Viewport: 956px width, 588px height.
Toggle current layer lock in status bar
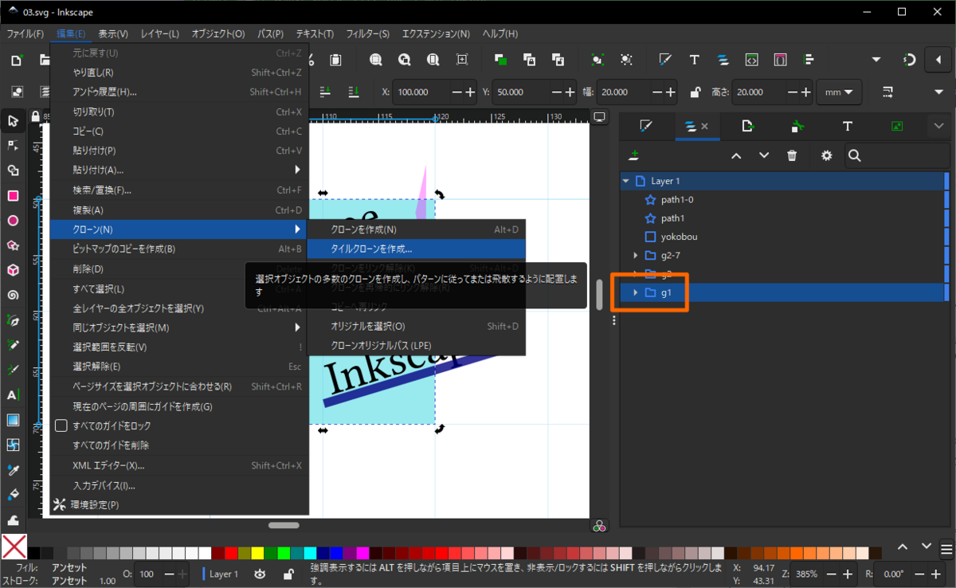point(288,574)
